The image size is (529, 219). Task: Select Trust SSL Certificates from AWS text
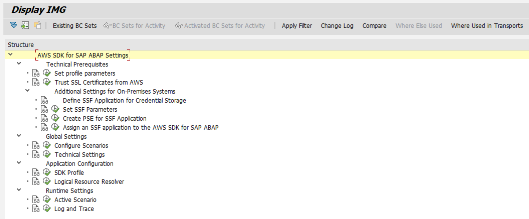point(99,82)
